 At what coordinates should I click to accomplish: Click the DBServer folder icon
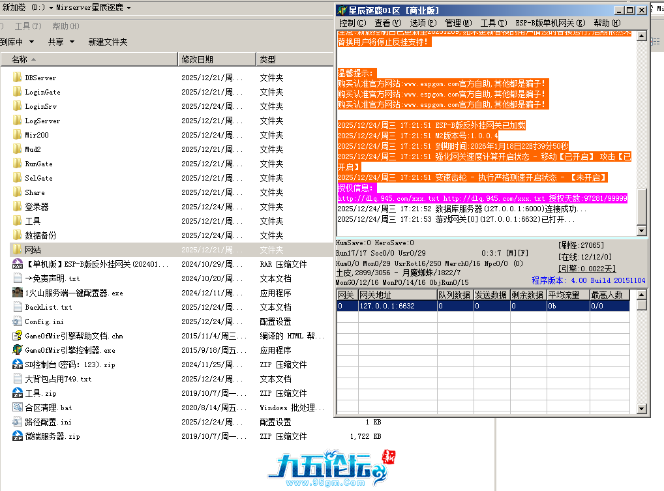point(18,78)
